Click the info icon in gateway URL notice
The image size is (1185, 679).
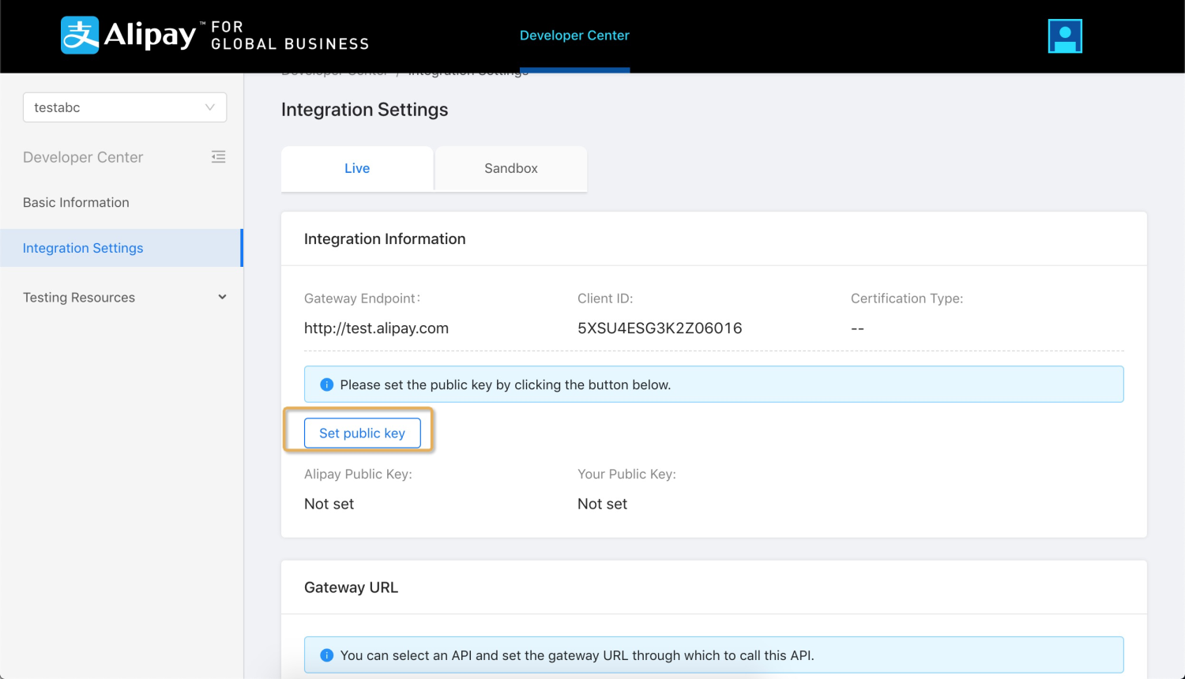point(326,655)
